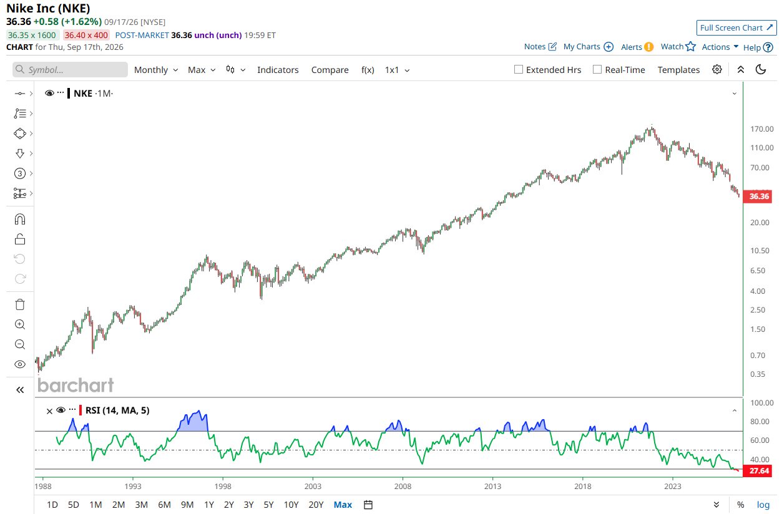
Task: Choose the shapes drawing tool
Action: pos(19,133)
